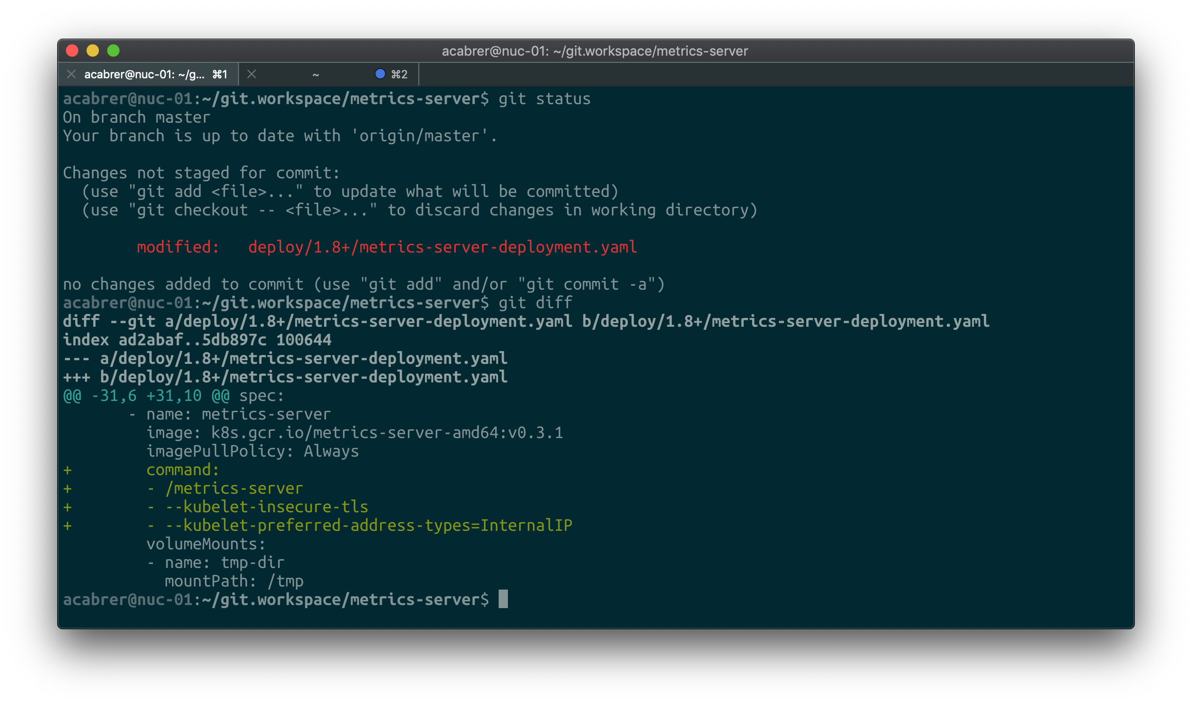Screen dimensions: 1192x705
Task: Click the 'volumeMounts:' line
Action: point(206,544)
